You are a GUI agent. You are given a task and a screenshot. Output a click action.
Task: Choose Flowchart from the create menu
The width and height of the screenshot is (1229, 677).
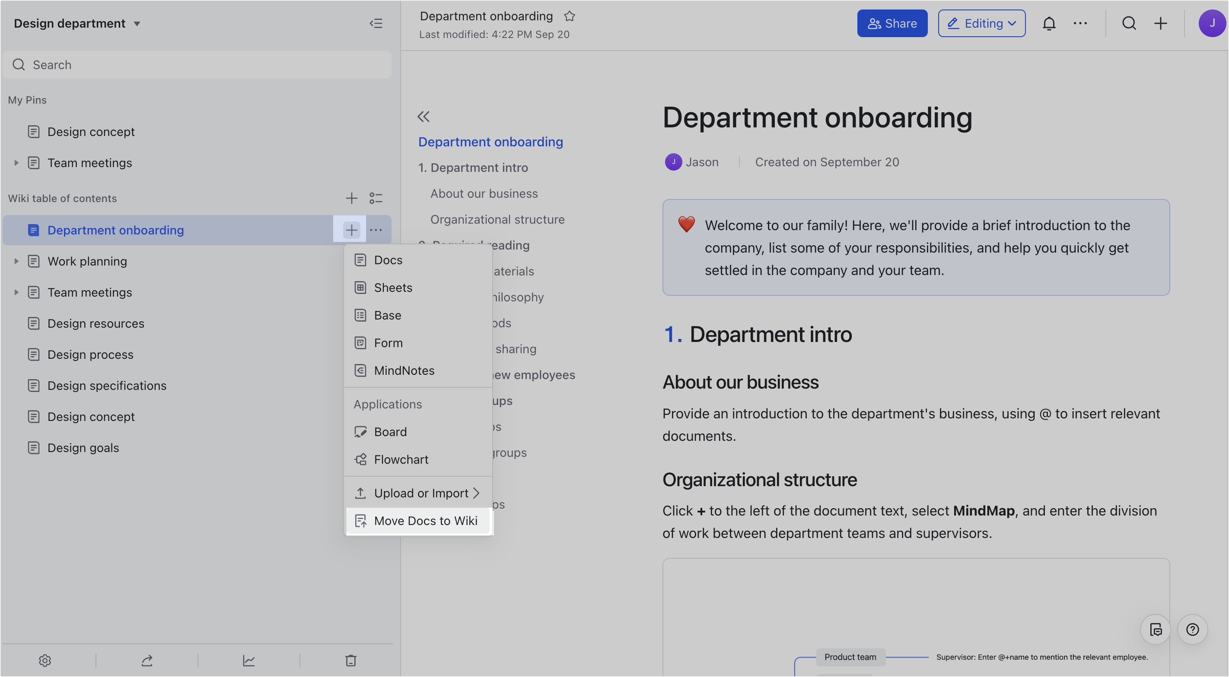coord(401,459)
